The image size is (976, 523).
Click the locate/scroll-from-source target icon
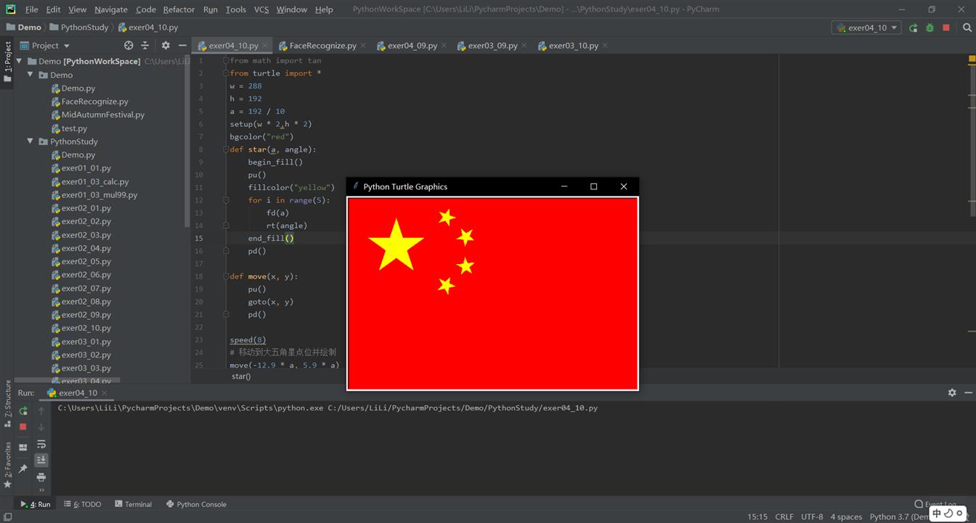point(129,45)
